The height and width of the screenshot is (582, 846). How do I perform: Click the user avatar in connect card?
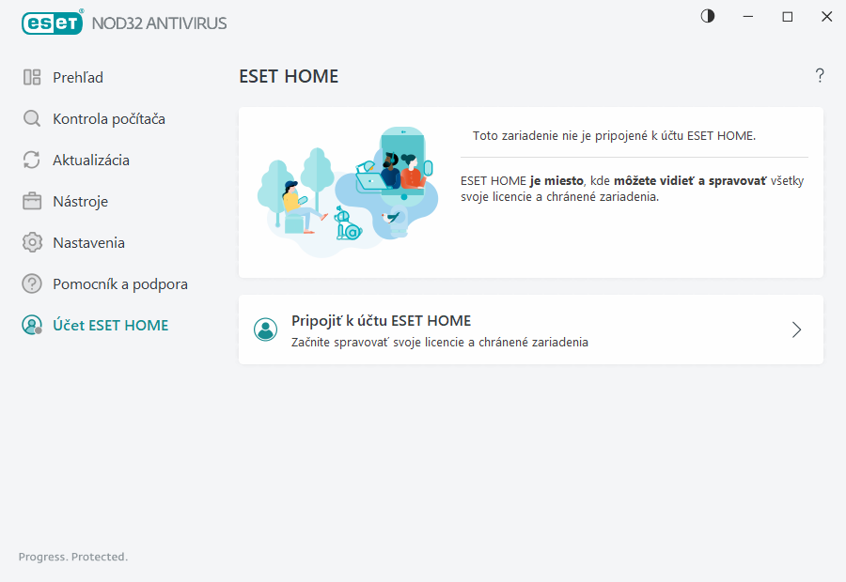(x=266, y=329)
